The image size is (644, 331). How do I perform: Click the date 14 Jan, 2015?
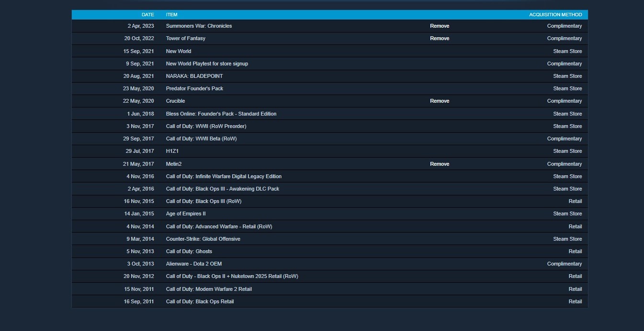[x=139, y=214]
